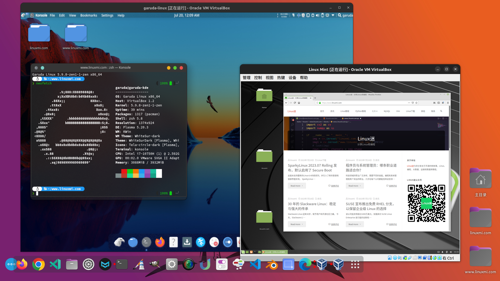This screenshot has width=500, height=281.
Task: Open Firefox from the Ubuntu dock
Action: [22, 265]
